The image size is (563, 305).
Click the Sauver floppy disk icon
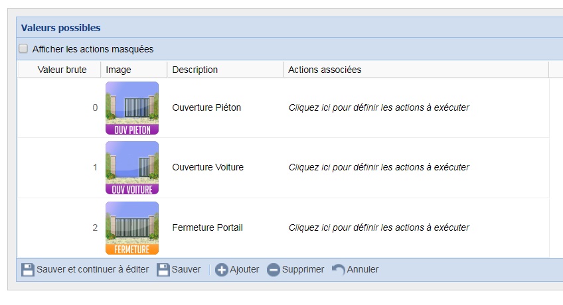pyautogui.click(x=163, y=270)
